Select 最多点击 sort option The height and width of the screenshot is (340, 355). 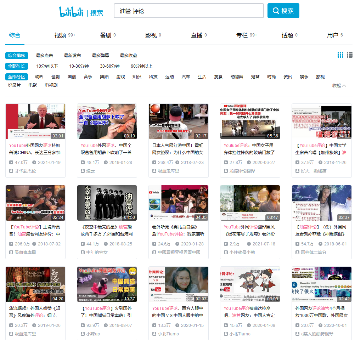[x=44, y=56]
